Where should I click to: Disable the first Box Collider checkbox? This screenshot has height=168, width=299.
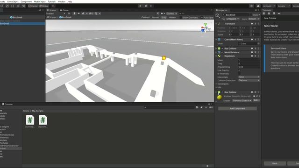[x=222, y=49]
